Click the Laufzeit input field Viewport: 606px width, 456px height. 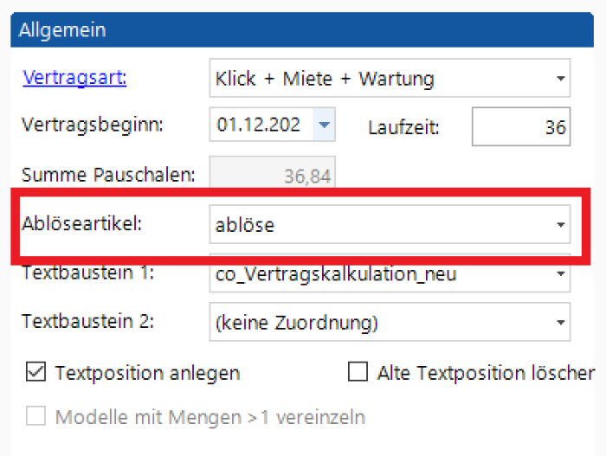coord(521,126)
